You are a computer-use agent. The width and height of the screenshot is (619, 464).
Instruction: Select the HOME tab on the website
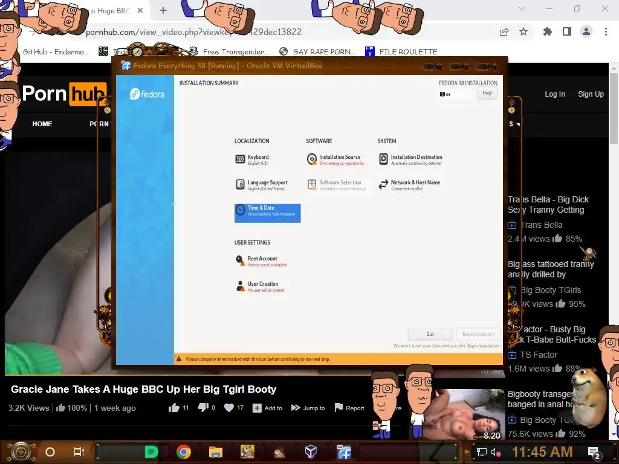pyautogui.click(x=42, y=124)
